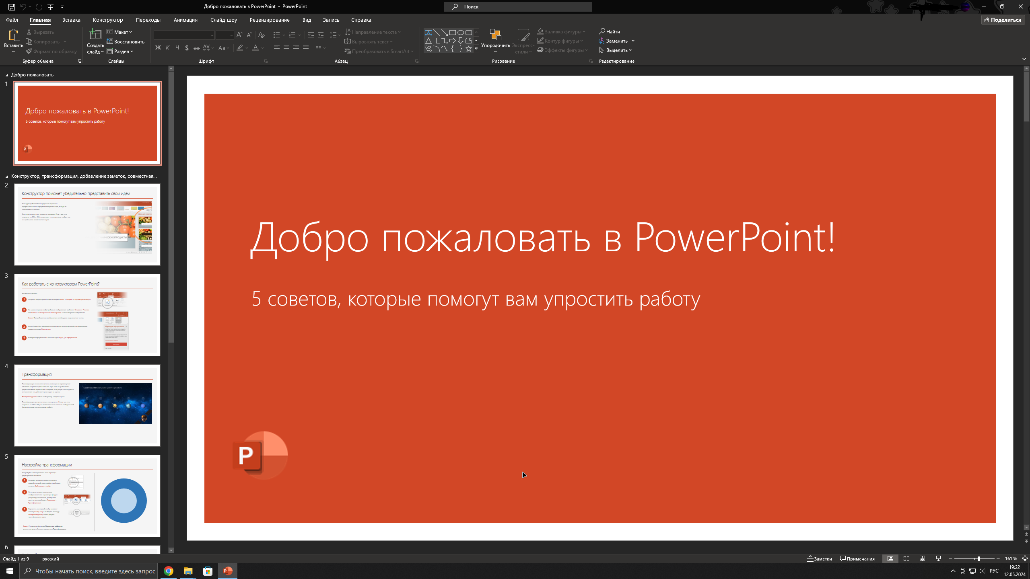Toggle Italic (К) formatting
Image resolution: width=1030 pixels, height=579 pixels.
[x=168, y=48]
